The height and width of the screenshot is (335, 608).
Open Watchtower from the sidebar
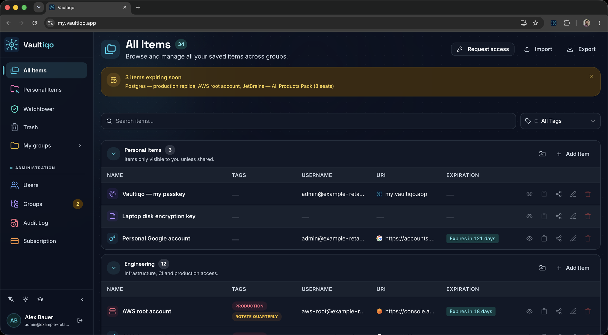coord(46,109)
